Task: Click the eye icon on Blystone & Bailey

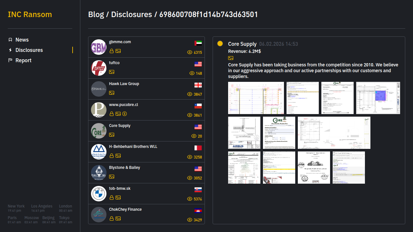Action: pos(190,178)
